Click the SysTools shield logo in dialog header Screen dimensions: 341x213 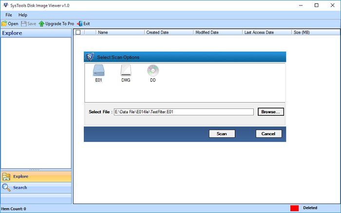coord(89,57)
